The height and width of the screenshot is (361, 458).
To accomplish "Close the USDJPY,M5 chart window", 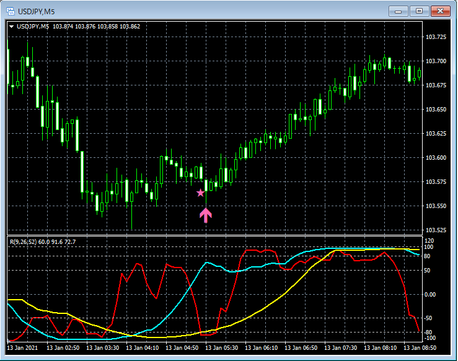I will coord(441,11).
